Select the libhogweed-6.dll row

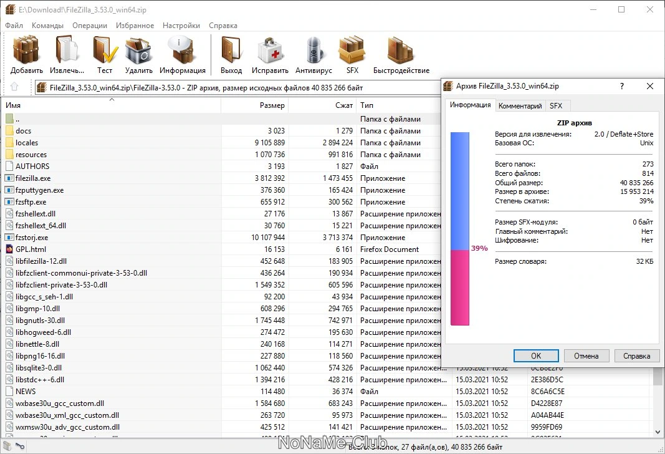point(221,332)
